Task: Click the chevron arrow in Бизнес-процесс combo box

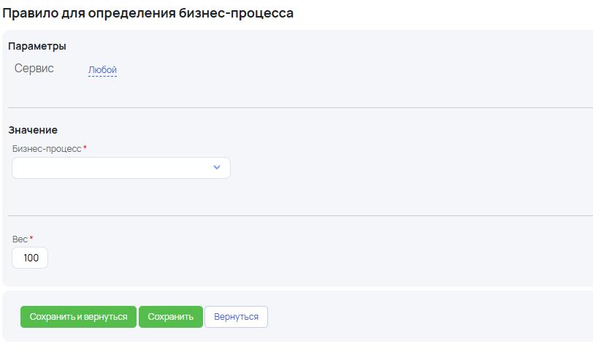Action: pyautogui.click(x=216, y=167)
